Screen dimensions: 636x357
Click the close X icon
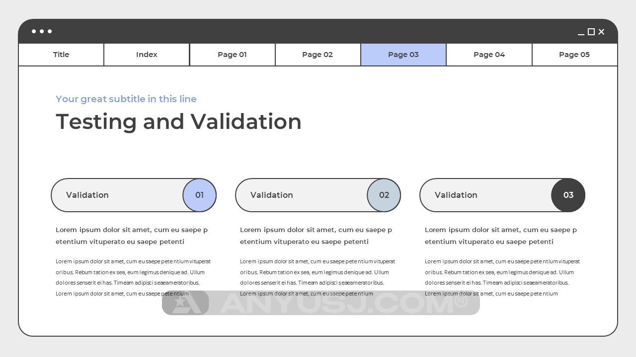point(601,32)
